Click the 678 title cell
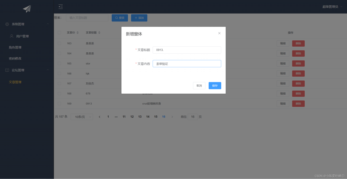This screenshot has width=347, height=179. 88,94
